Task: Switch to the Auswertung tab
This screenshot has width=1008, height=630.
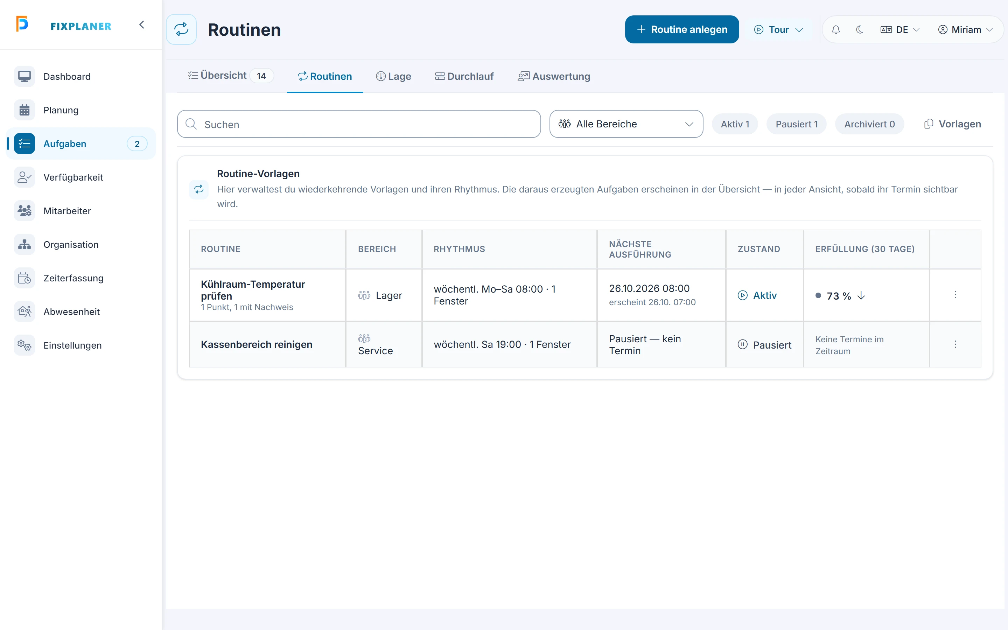Action: 554,76
